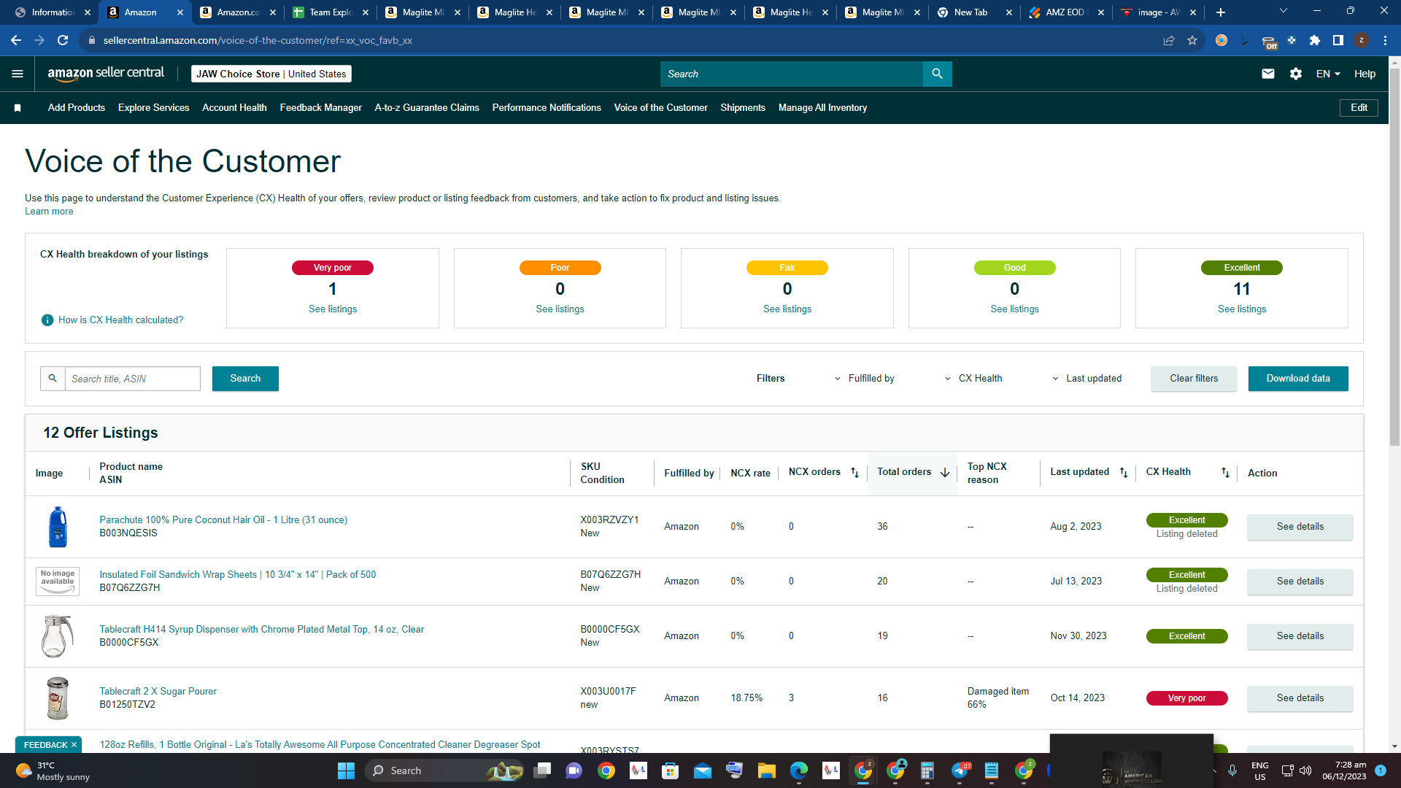Click Clear filters
This screenshot has height=788, width=1401.
coord(1194,379)
